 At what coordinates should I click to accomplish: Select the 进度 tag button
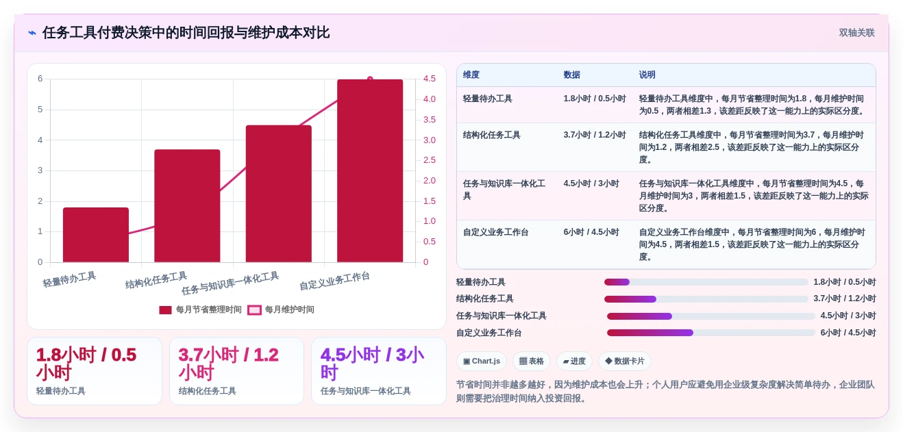574,361
